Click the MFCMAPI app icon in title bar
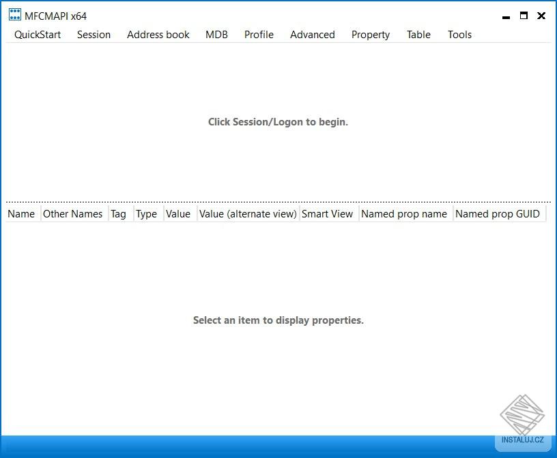The width and height of the screenshot is (557, 458). tap(15, 14)
